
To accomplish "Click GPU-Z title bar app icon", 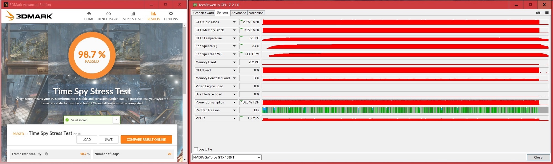I will click(195, 5).
